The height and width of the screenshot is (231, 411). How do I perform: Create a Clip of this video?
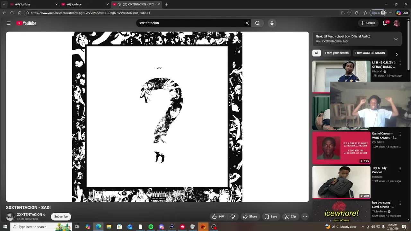pos(290,217)
